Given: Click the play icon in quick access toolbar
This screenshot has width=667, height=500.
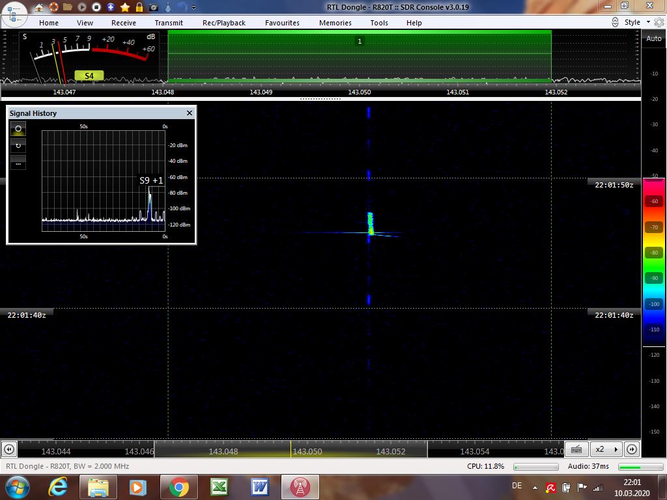Looking at the screenshot, I should pyautogui.click(x=81, y=7).
